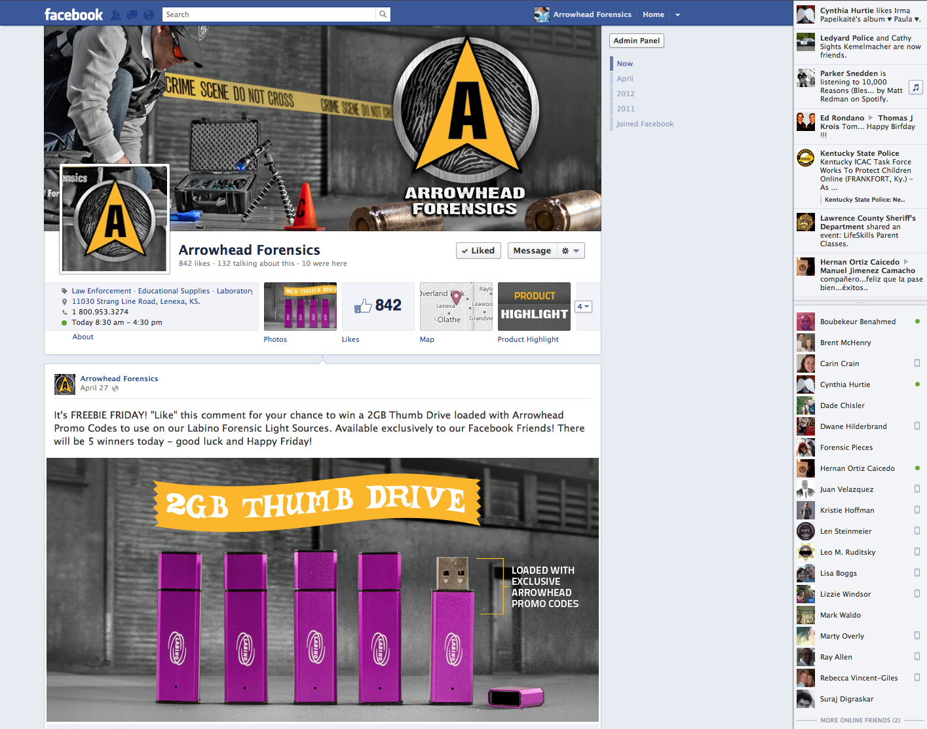The image size is (927, 729).
Task: Open the Spotify music note icon
Action: pyautogui.click(x=917, y=86)
